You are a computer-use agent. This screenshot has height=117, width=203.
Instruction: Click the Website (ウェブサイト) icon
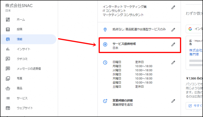8,108
